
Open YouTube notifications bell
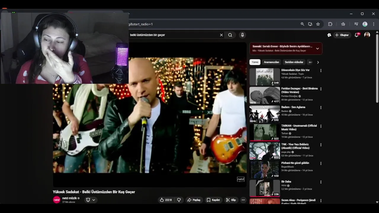point(357,35)
